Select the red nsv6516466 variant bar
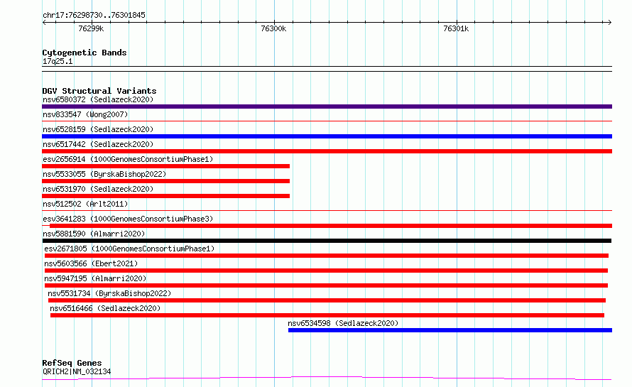The image size is (632, 387). [x=327, y=315]
